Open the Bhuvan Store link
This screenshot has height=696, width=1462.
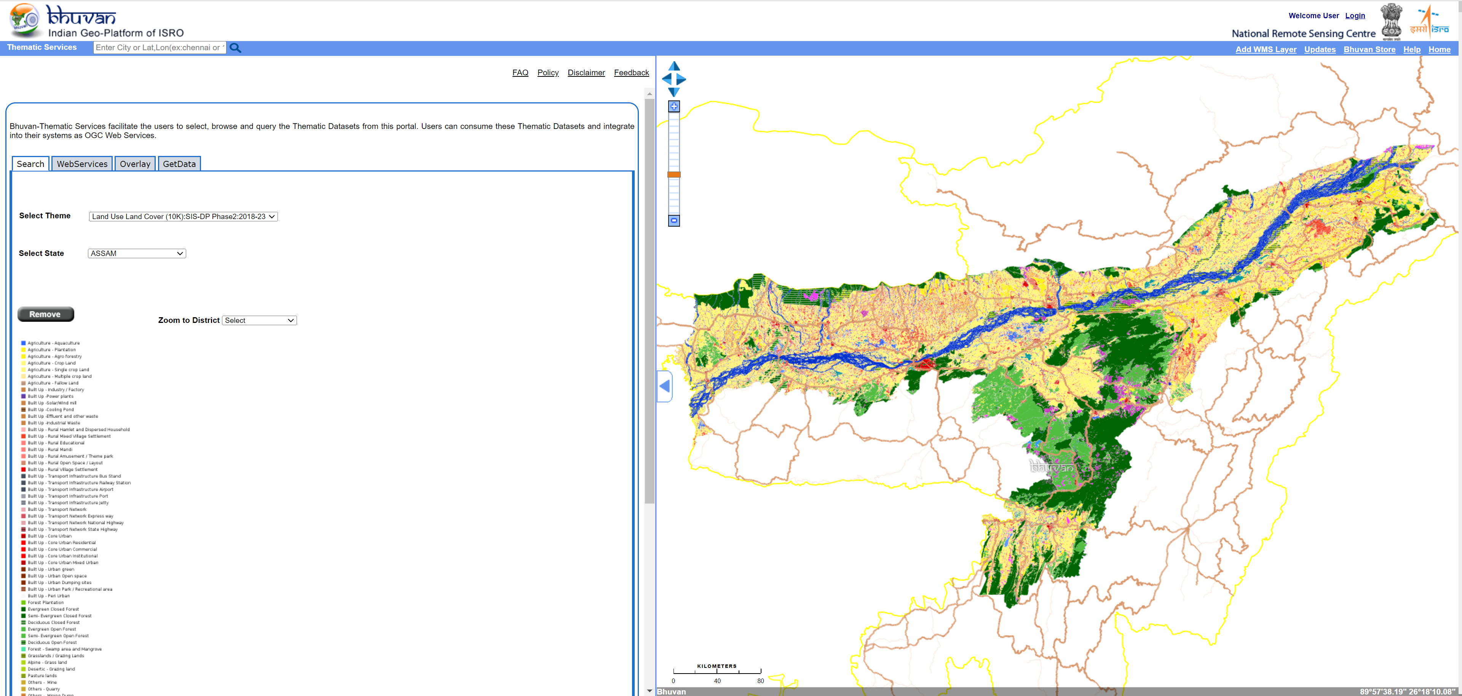1369,49
